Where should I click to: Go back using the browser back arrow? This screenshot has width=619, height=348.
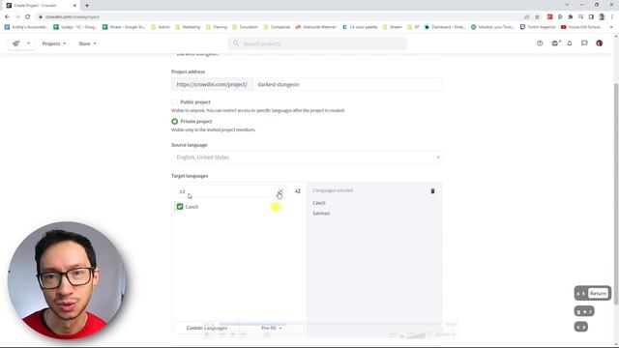pos(7,17)
